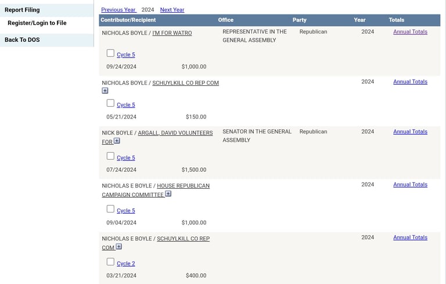The height and width of the screenshot is (284, 446).
Task: Open Annual Totals for I'M FOR WATRO row
Action: 410,32
